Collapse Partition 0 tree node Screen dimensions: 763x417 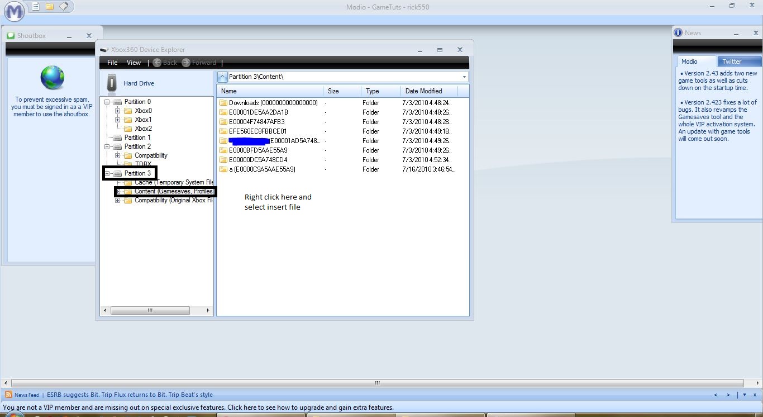pos(107,102)
